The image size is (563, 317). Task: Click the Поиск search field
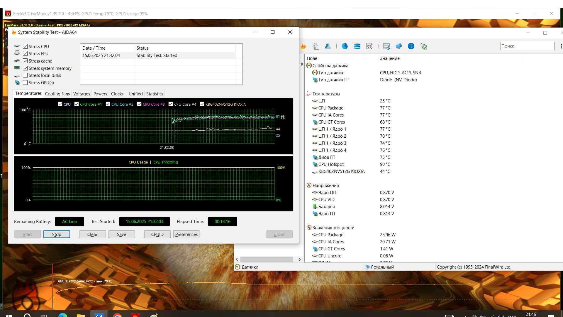[x=527, y=46]
